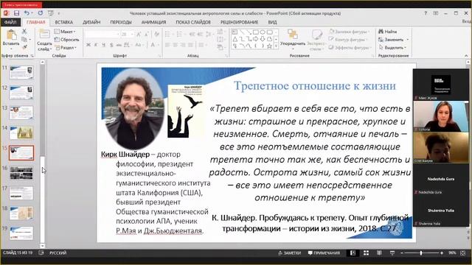Open Заменить dropdown arrow
Image resolution: width=472 pixels, height=265 pixels.
point(408,40)
